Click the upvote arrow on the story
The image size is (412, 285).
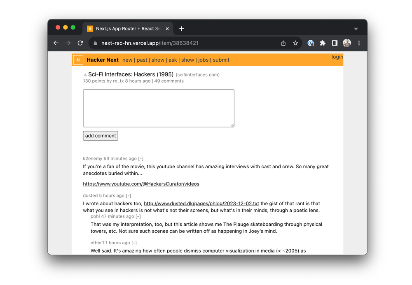tap(85, 74)
